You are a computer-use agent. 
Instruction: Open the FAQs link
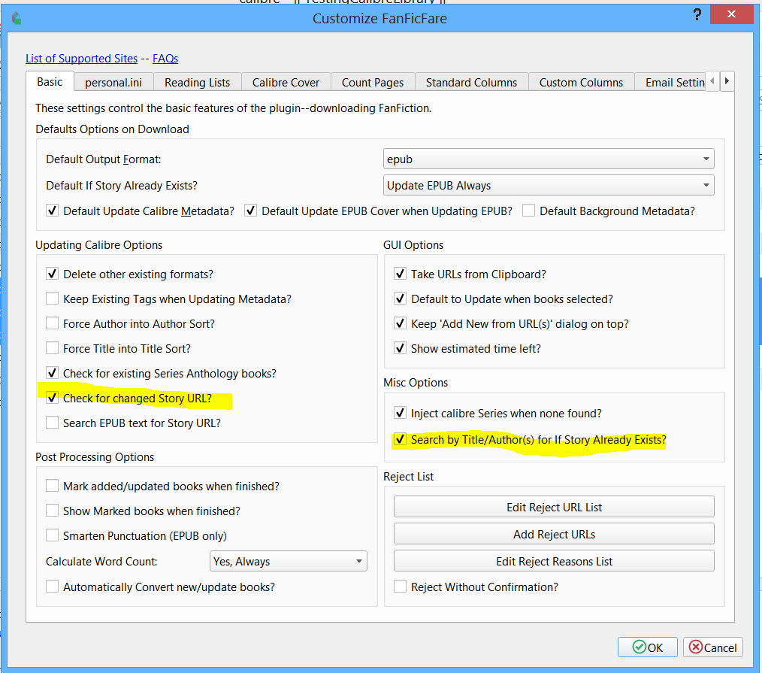pos(165,59)
